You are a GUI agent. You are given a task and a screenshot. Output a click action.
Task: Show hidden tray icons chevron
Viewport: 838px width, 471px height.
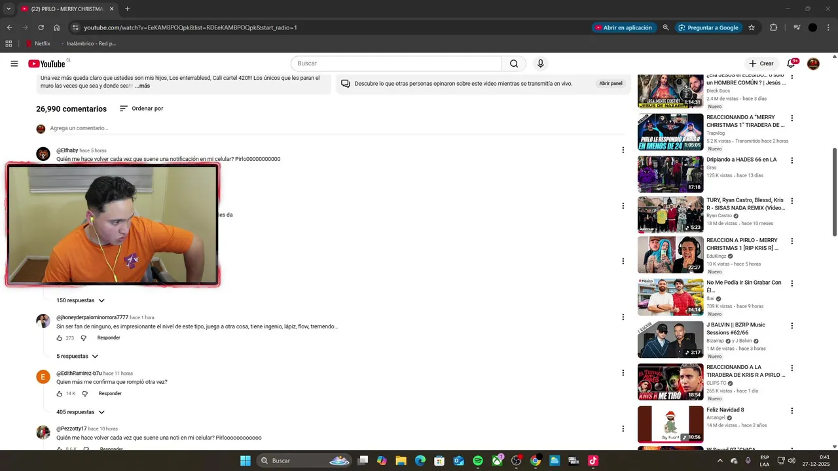click(720, 461)
